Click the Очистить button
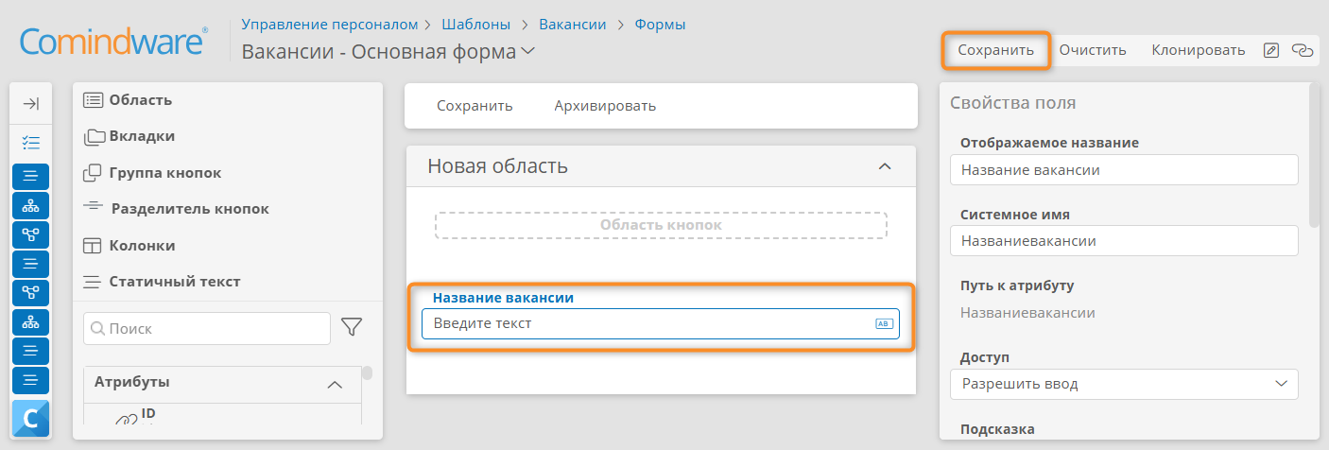 click(x=1093, y=50)
